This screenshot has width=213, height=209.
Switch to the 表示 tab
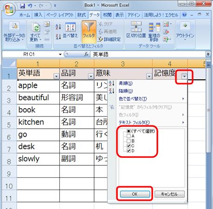click(120, 15)
